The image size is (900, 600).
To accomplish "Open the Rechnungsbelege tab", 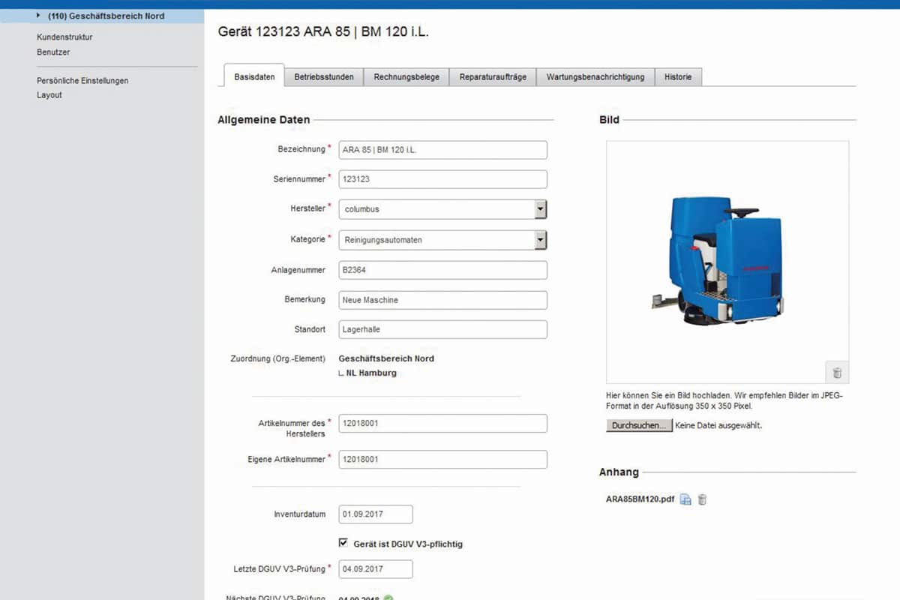I will [406, 76].
